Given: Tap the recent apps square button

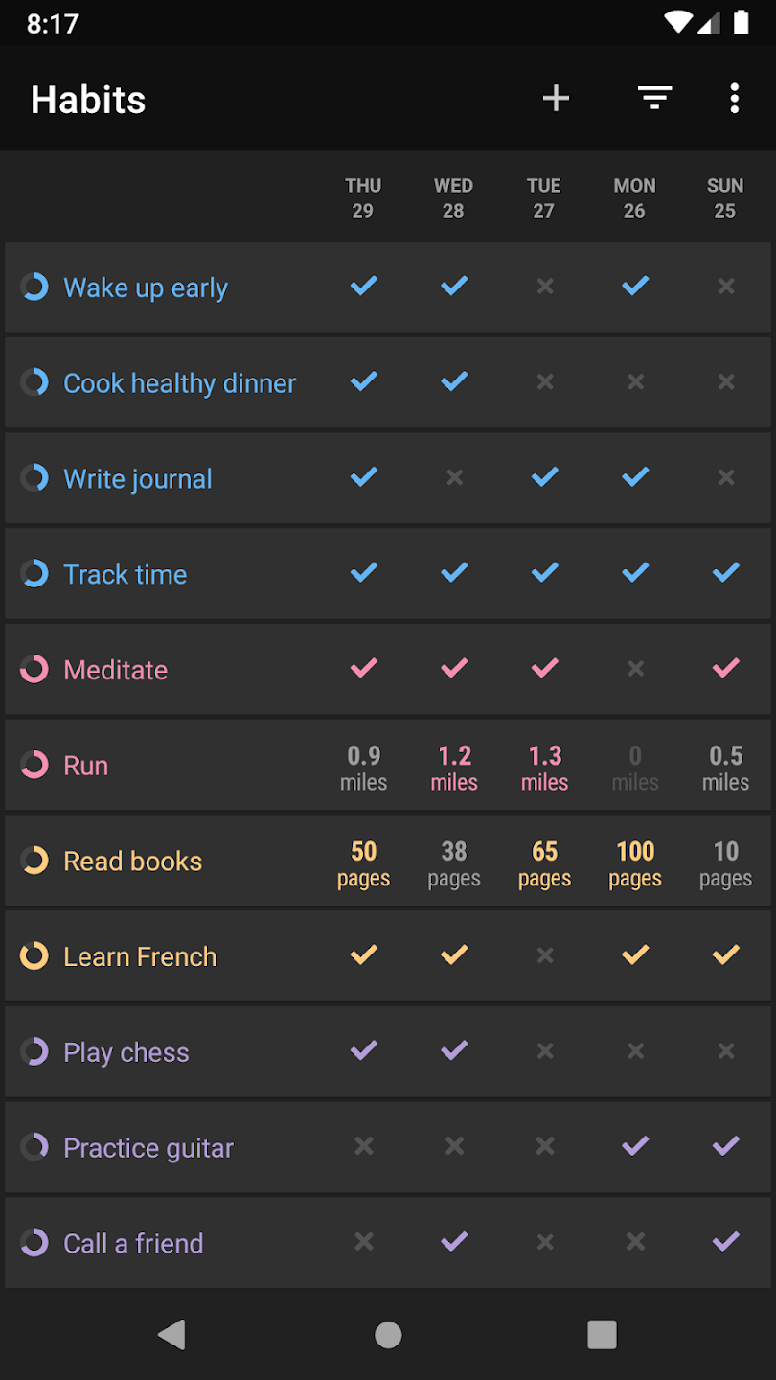Looking at the screenshot, I should pyautogui.click(x=602, y=1334).
